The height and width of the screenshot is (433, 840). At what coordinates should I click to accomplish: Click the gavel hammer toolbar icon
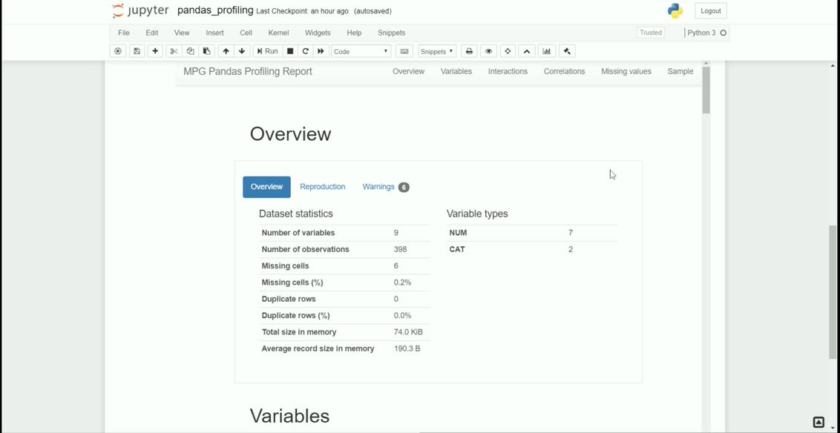pos(567,51)
